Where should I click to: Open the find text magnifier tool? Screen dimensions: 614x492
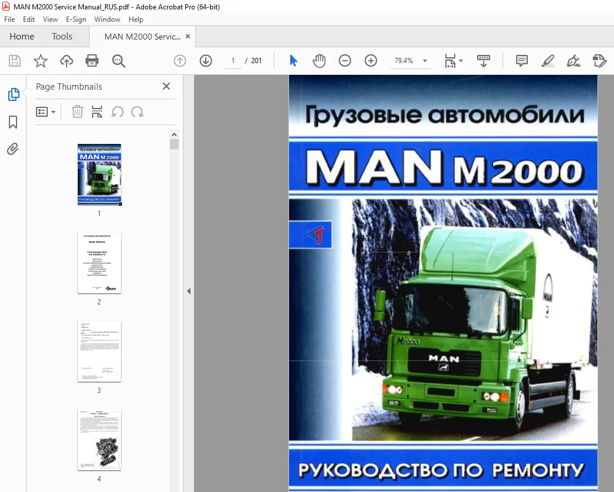(118, 61)
